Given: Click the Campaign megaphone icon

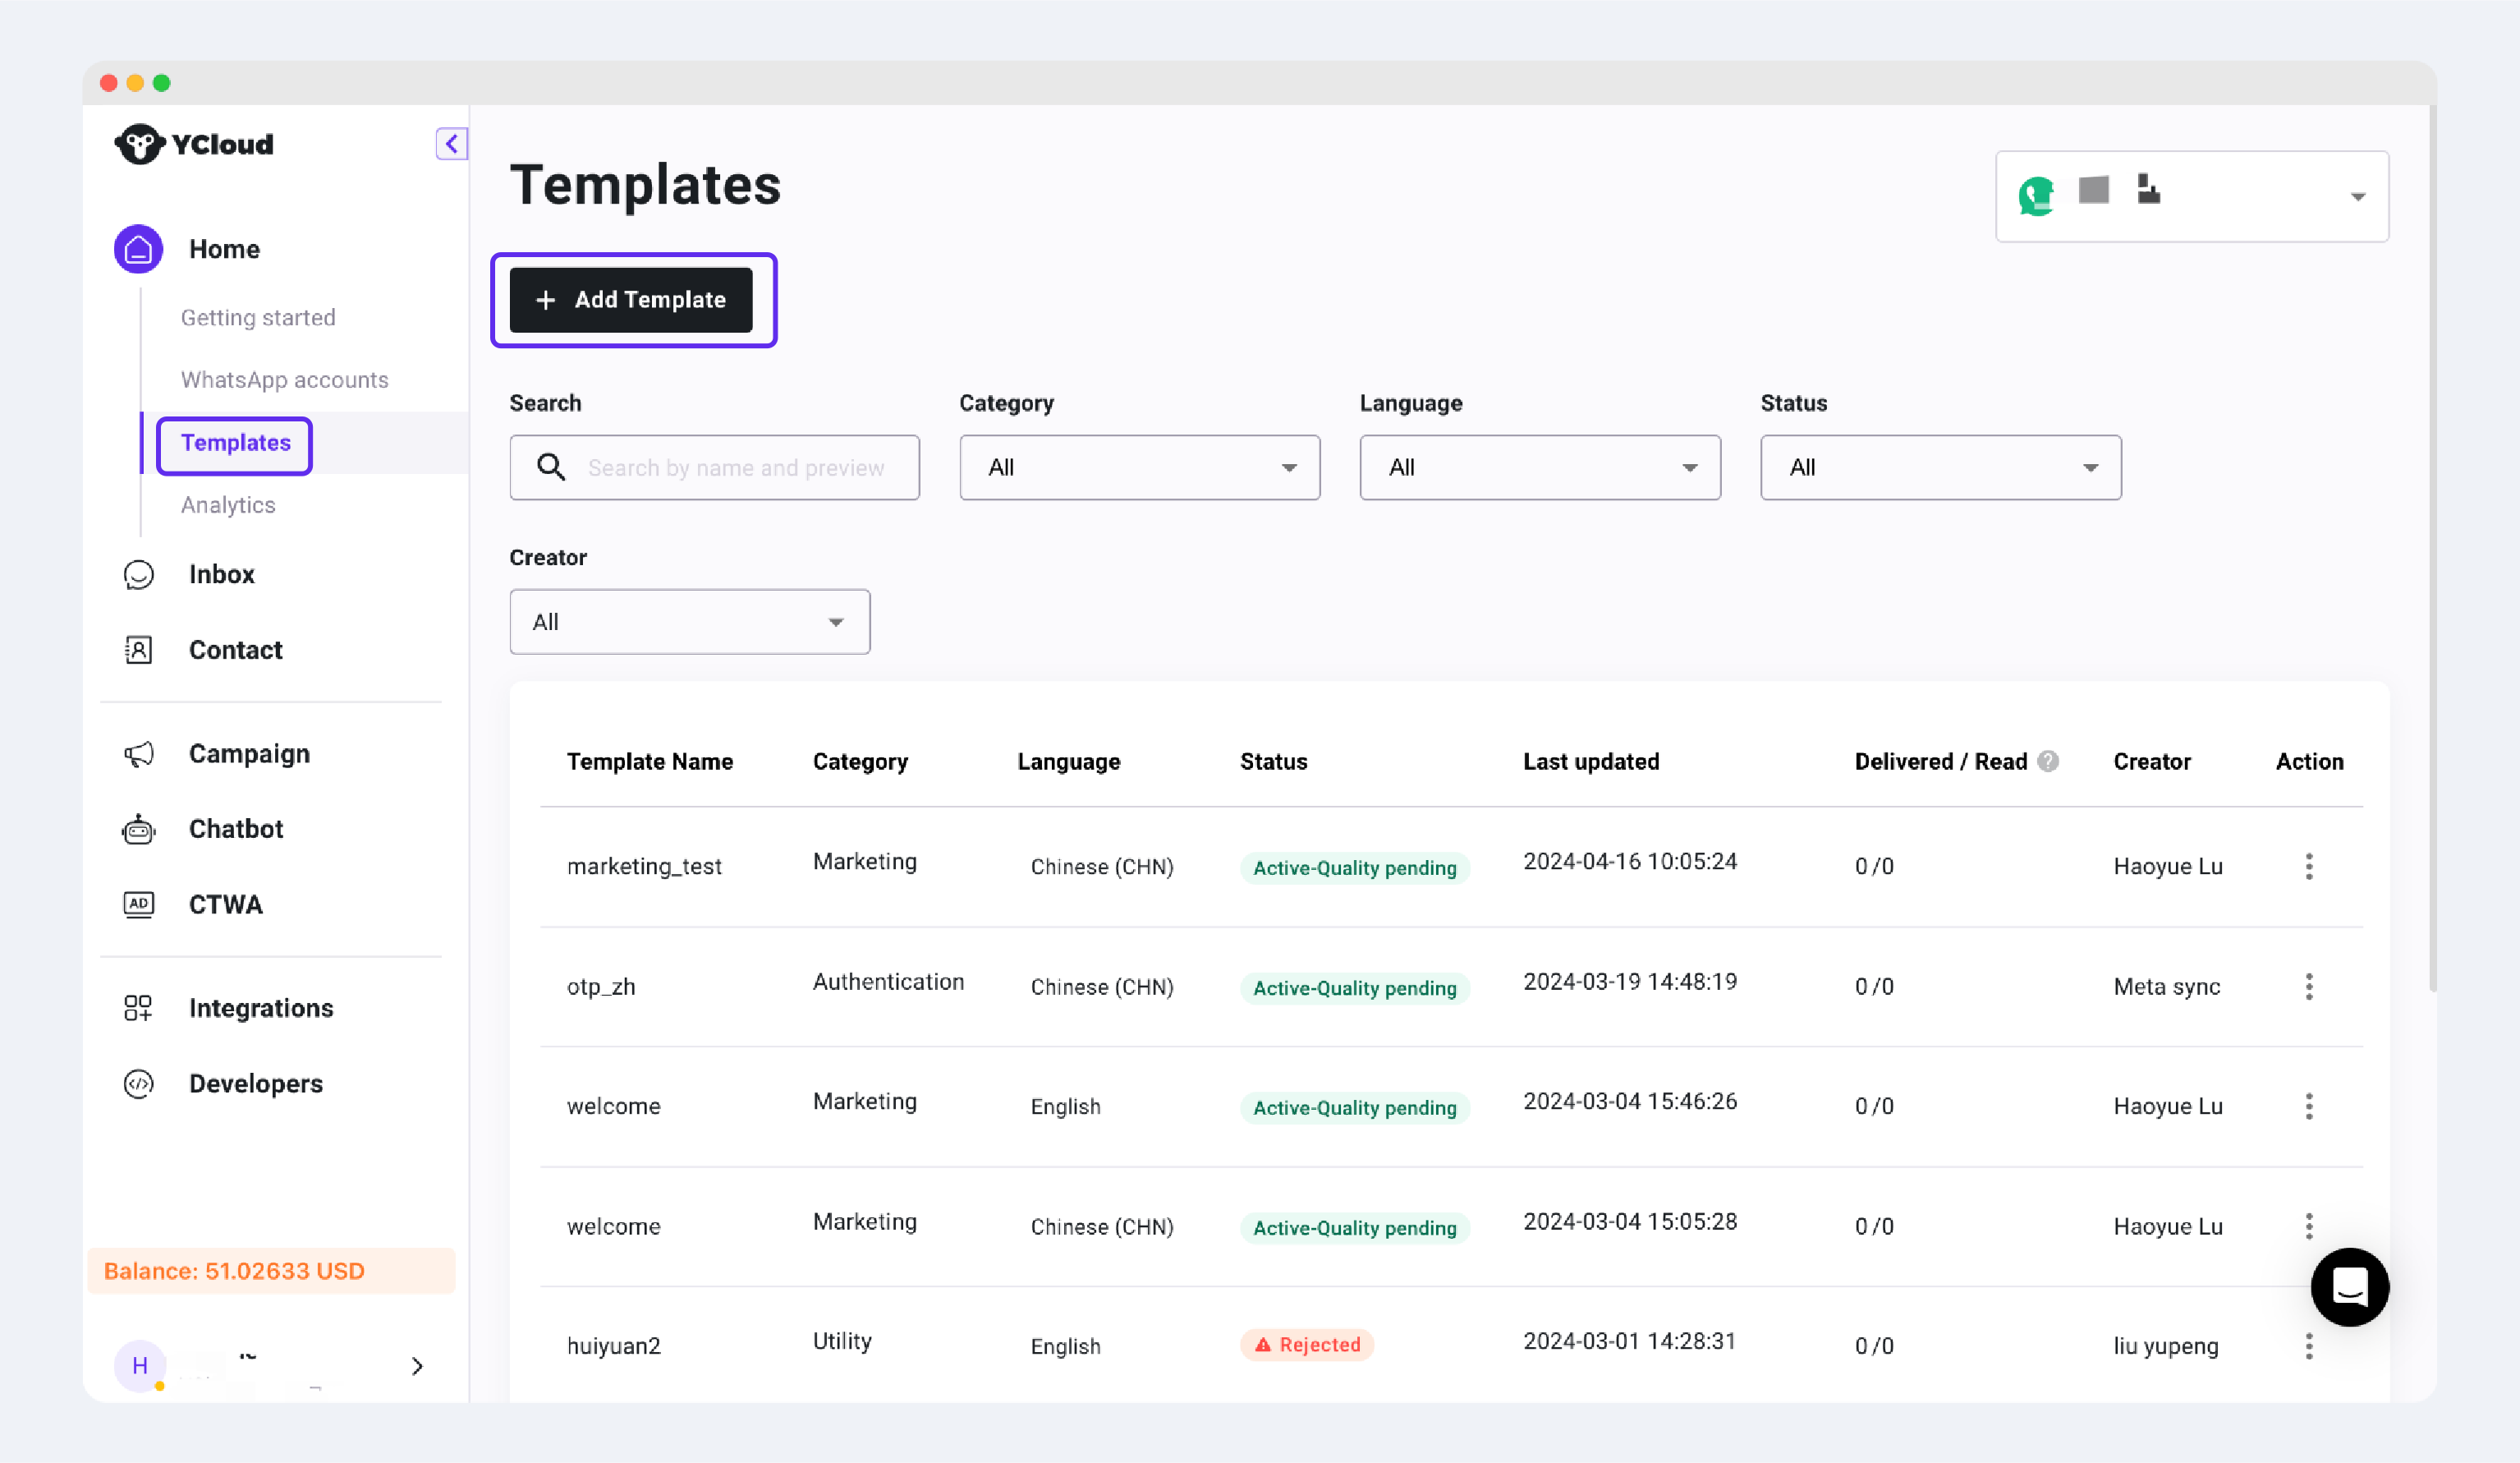Looking at the screenshot, I should coord(138,753).
